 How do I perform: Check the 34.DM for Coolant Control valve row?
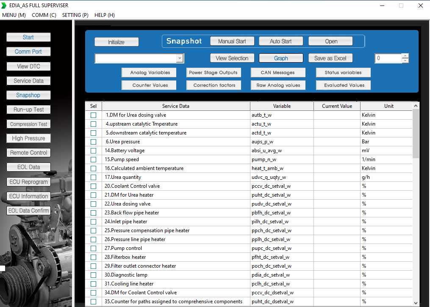coord(94,293)
